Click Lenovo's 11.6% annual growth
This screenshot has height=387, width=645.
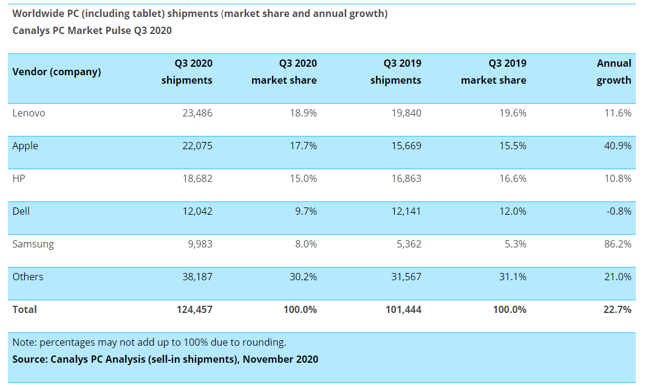[618, 113]
